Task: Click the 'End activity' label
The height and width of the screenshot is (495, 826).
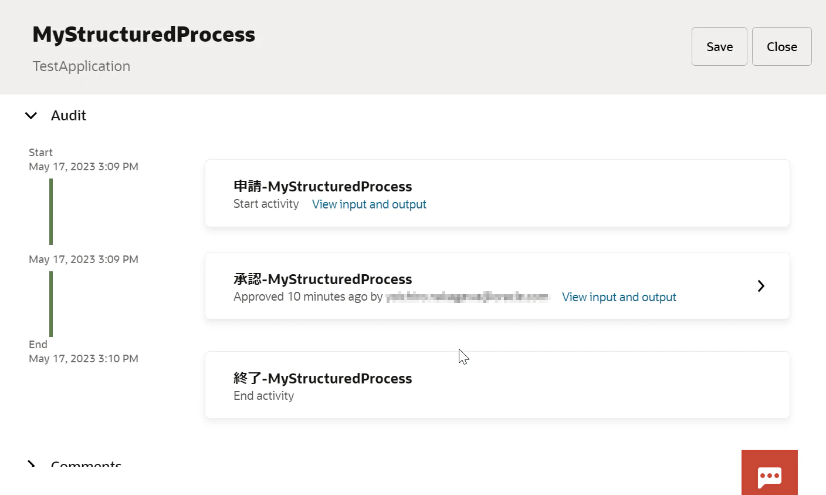Action: (263, 396)
